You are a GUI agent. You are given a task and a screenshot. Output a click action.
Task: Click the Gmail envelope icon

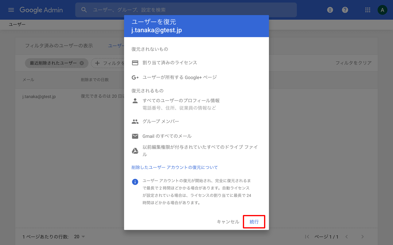pyautogui.click(x=135, y=136)
